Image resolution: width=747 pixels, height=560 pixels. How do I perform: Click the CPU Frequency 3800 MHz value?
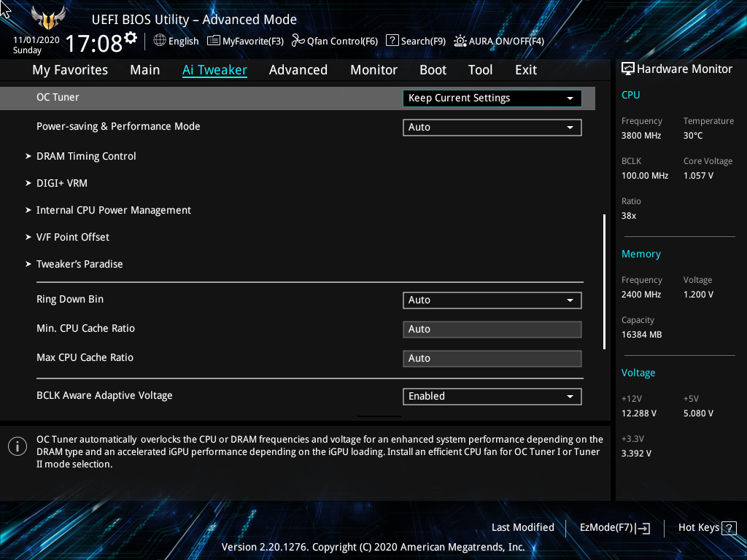pyautogui.click(x=640, y=136)
